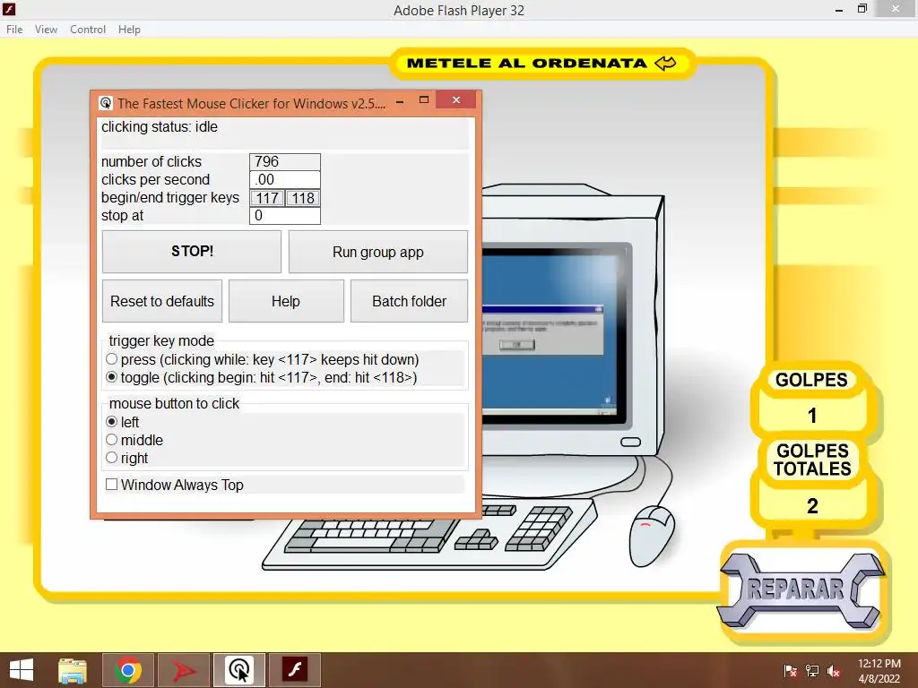Open the red arrow app on taskbar
Viewport: 918px width, 688px height.
[x=184, y=670]
